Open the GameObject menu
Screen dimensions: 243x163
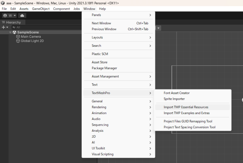[40, 9]
